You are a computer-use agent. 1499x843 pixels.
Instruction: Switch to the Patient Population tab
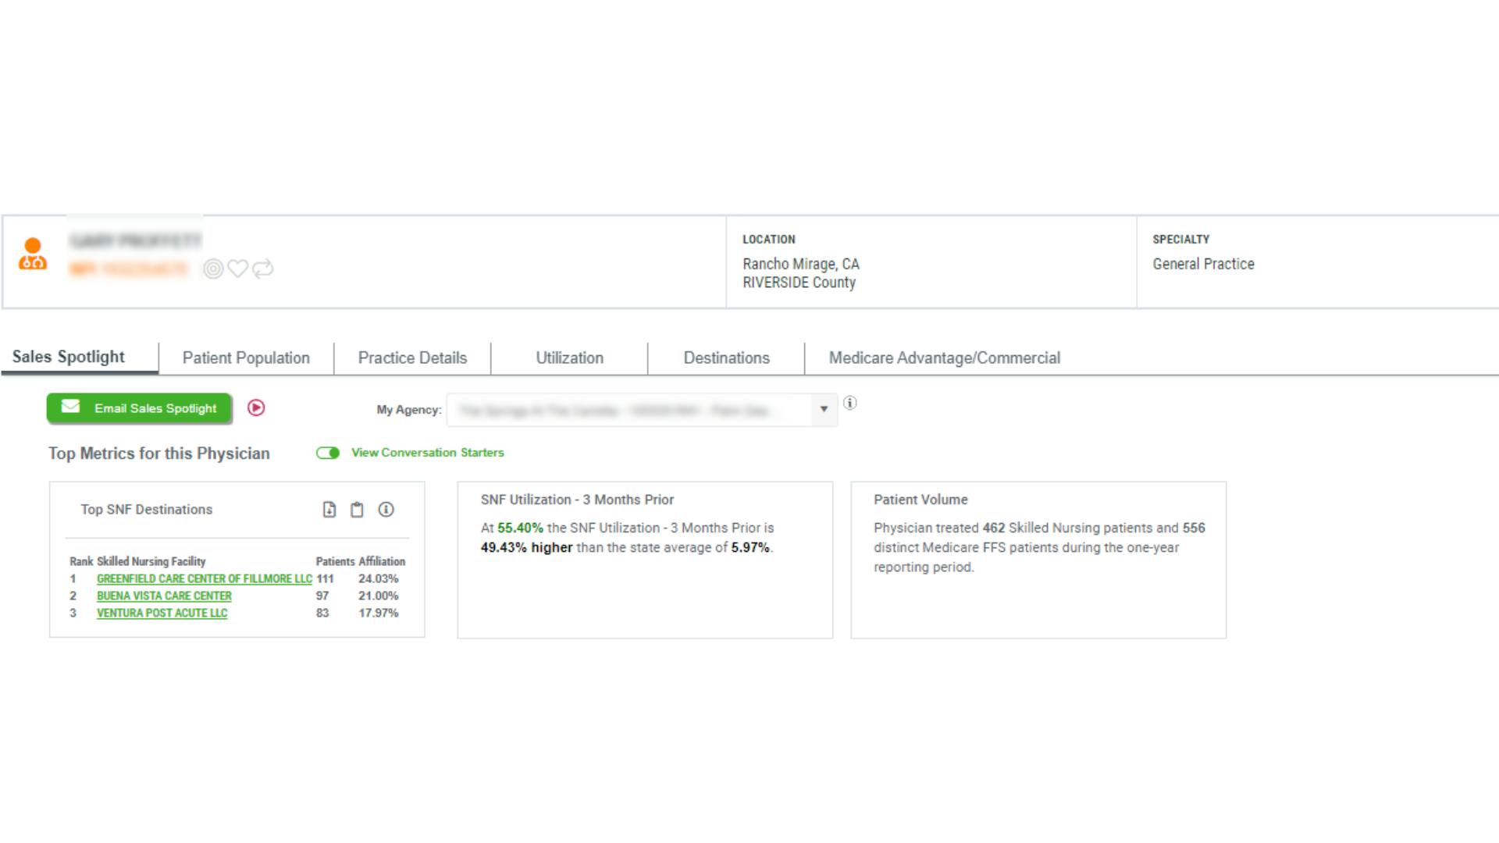(246, 358)
